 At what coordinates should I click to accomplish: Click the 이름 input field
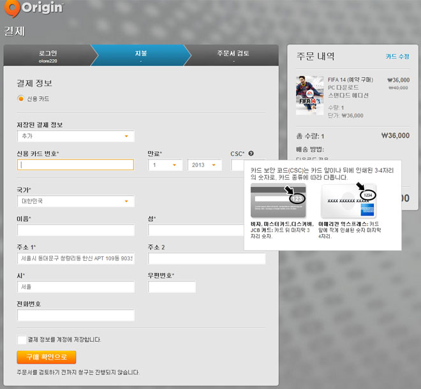point(76,230)
